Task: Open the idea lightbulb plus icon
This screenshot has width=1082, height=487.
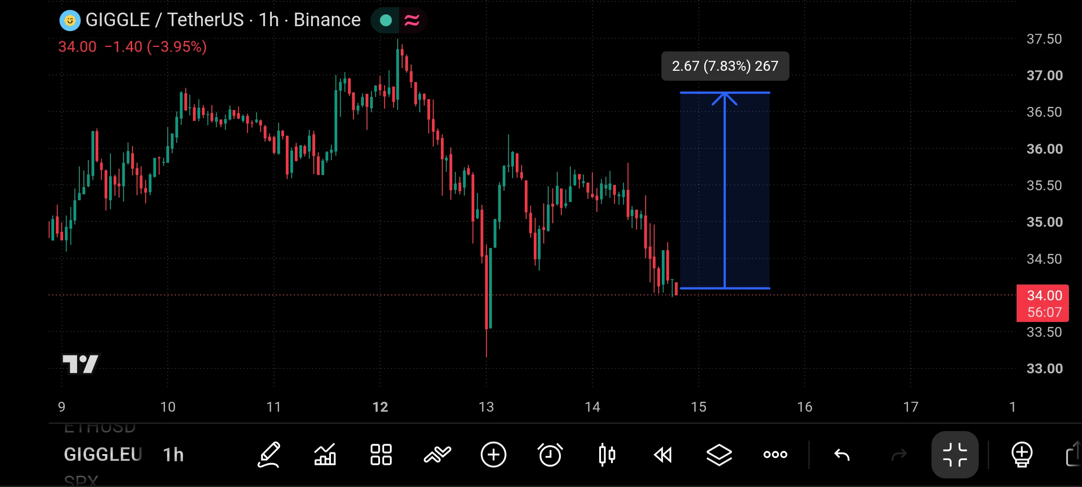Action: point(1022,455)
